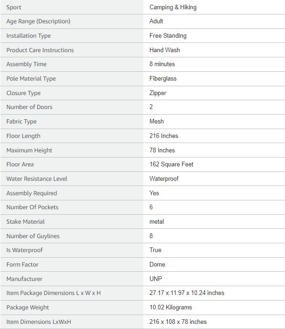Select the 'Camping & Hiking' value
The image size is (285, 329).
173,7
